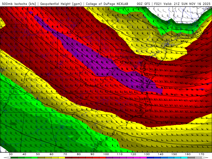Click the bright yellow legend segment before 70
This screenshot has height=159, width=212.
(x=62, y=158)
